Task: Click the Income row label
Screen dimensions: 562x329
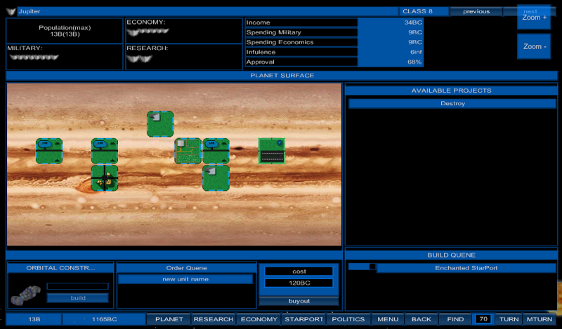Action: point(301,22)
